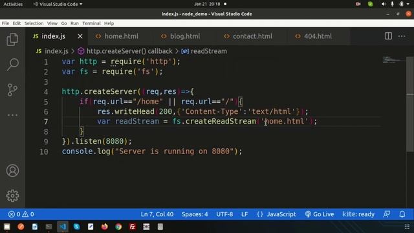Launch Firefox from the dock

(105, 227)
